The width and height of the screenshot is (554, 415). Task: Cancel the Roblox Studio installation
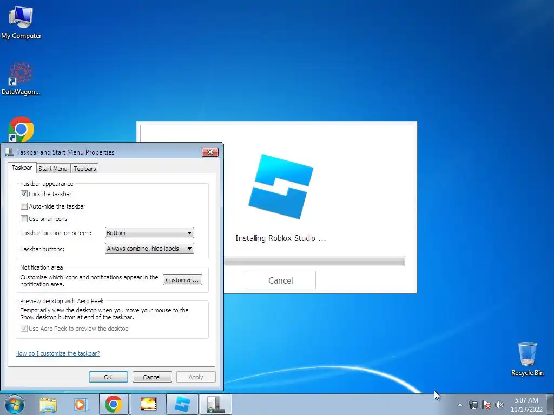point(281,280)
